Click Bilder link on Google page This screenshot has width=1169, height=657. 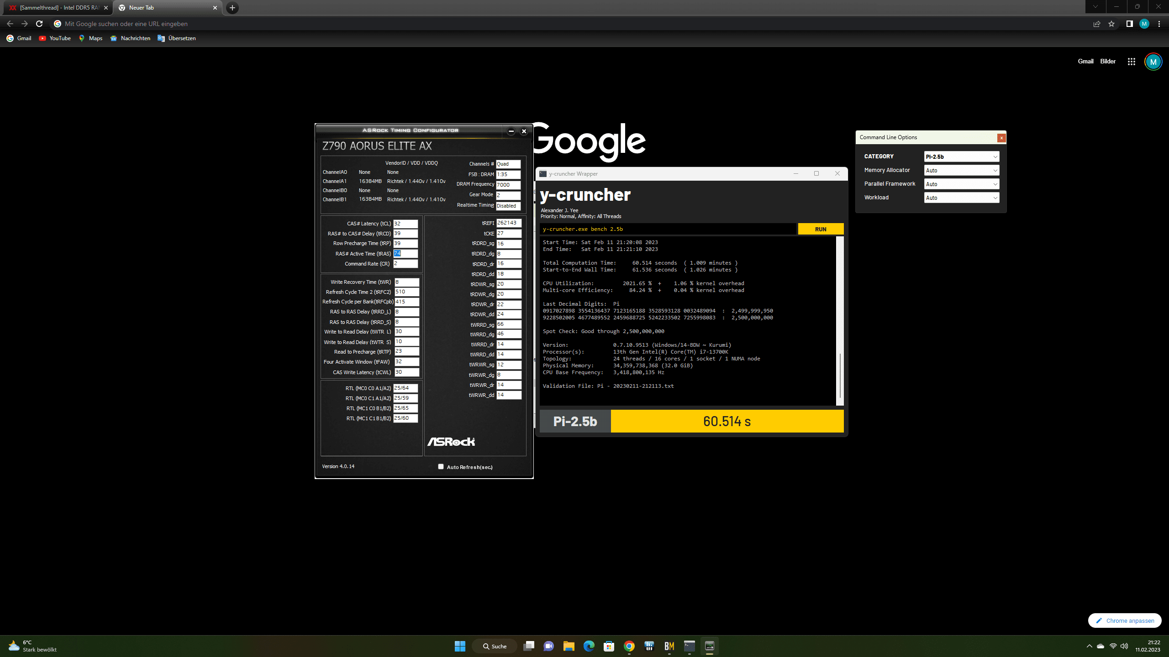[x=1107, y=61]
